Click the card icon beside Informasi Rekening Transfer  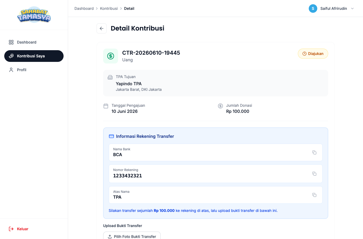[x=111, y=136]
